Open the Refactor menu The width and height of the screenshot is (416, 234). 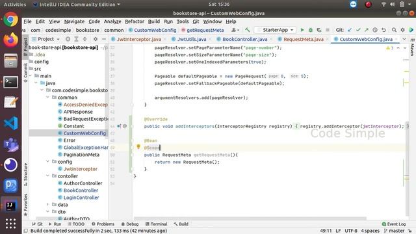(135, 21)
